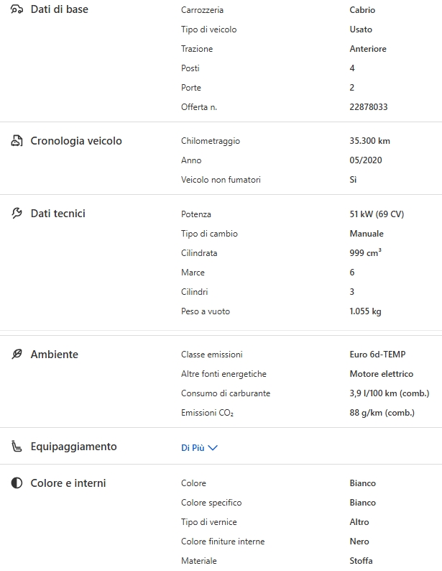Click the Equipaggiamento section heading
The image size is (442, 571).
click(x=73, y=447)
